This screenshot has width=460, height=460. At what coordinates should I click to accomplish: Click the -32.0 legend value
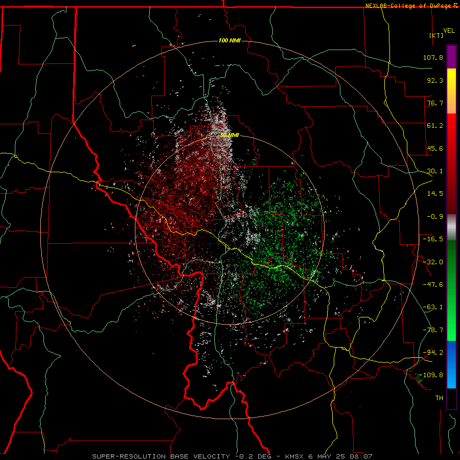point(433,262)
